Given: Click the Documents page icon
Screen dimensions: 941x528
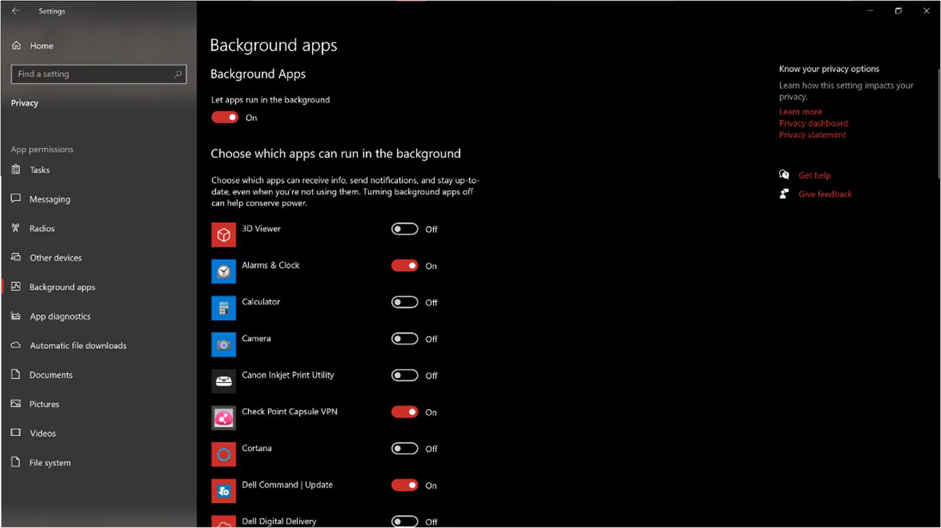Looking at the screenshot, I should pos(16,374).
